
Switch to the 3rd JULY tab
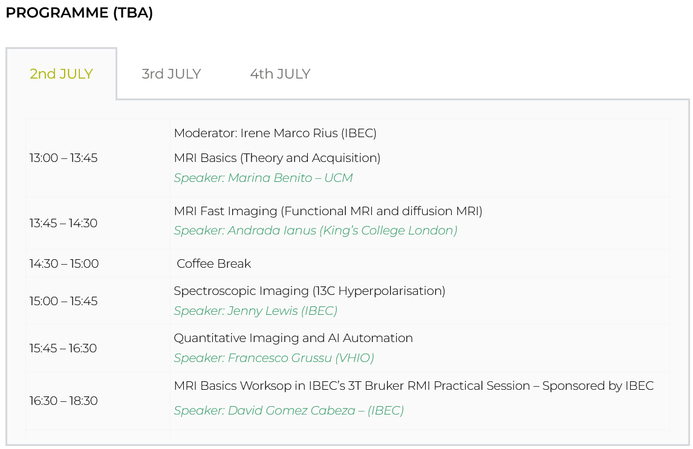[171, 74]
